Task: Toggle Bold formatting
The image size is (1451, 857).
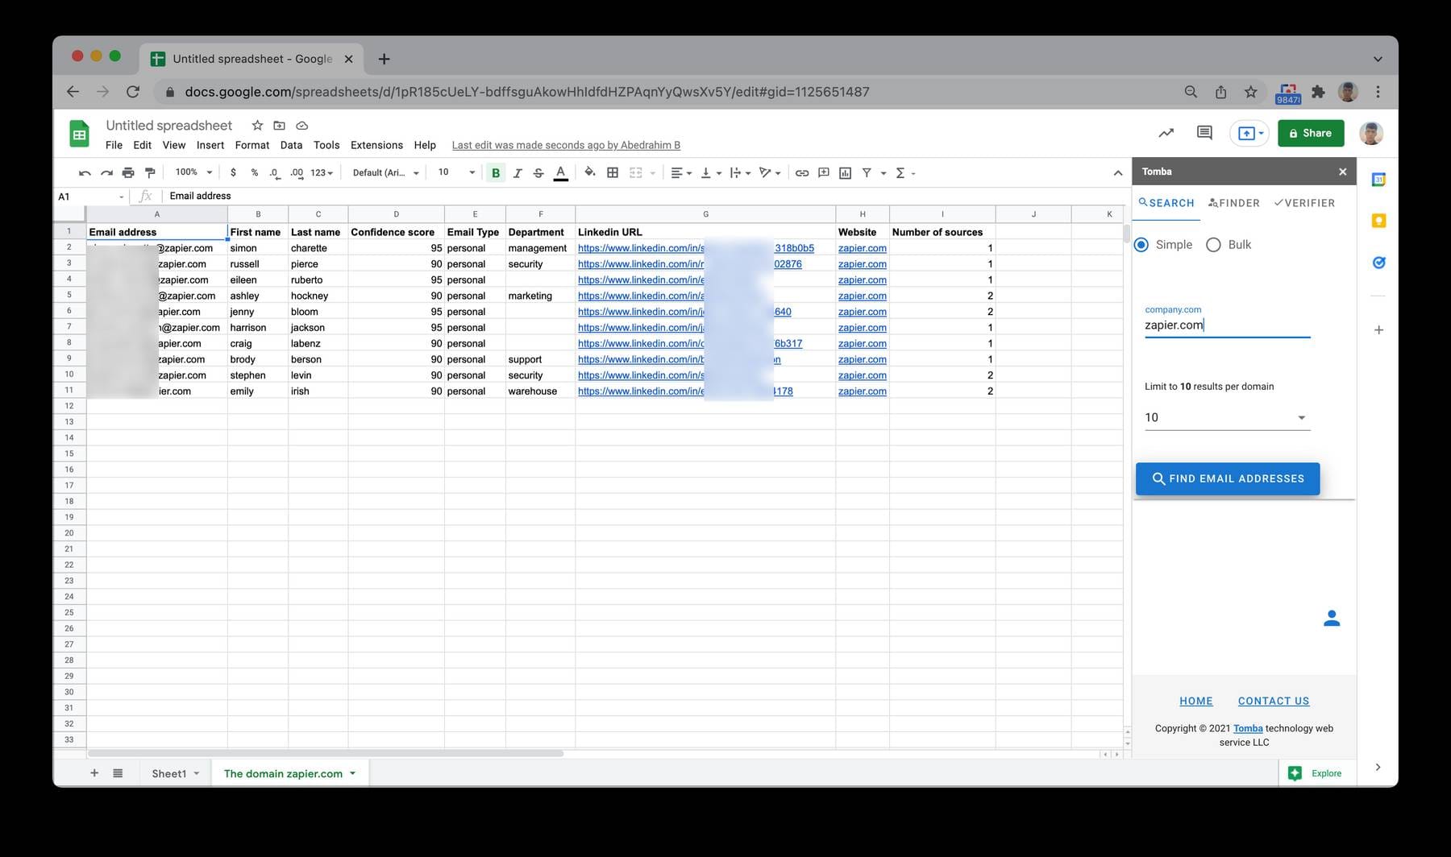Action: (x=496, y=173)
